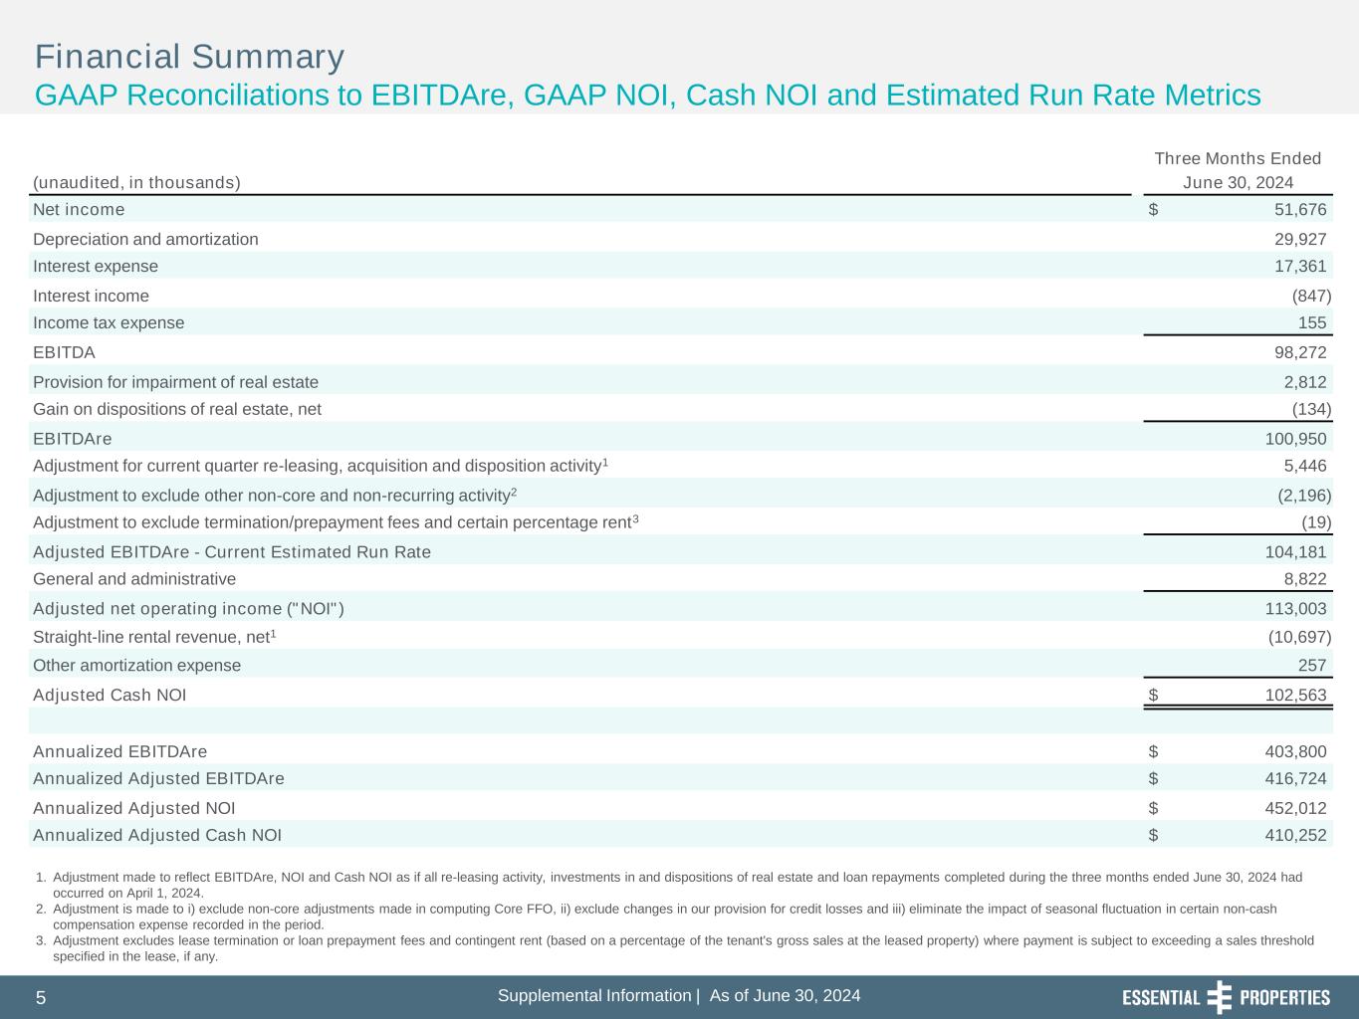Click the Annualized Adjusted Cash NOI label
Screen dimensions: 1359x1019
click(x=157, y=835)
